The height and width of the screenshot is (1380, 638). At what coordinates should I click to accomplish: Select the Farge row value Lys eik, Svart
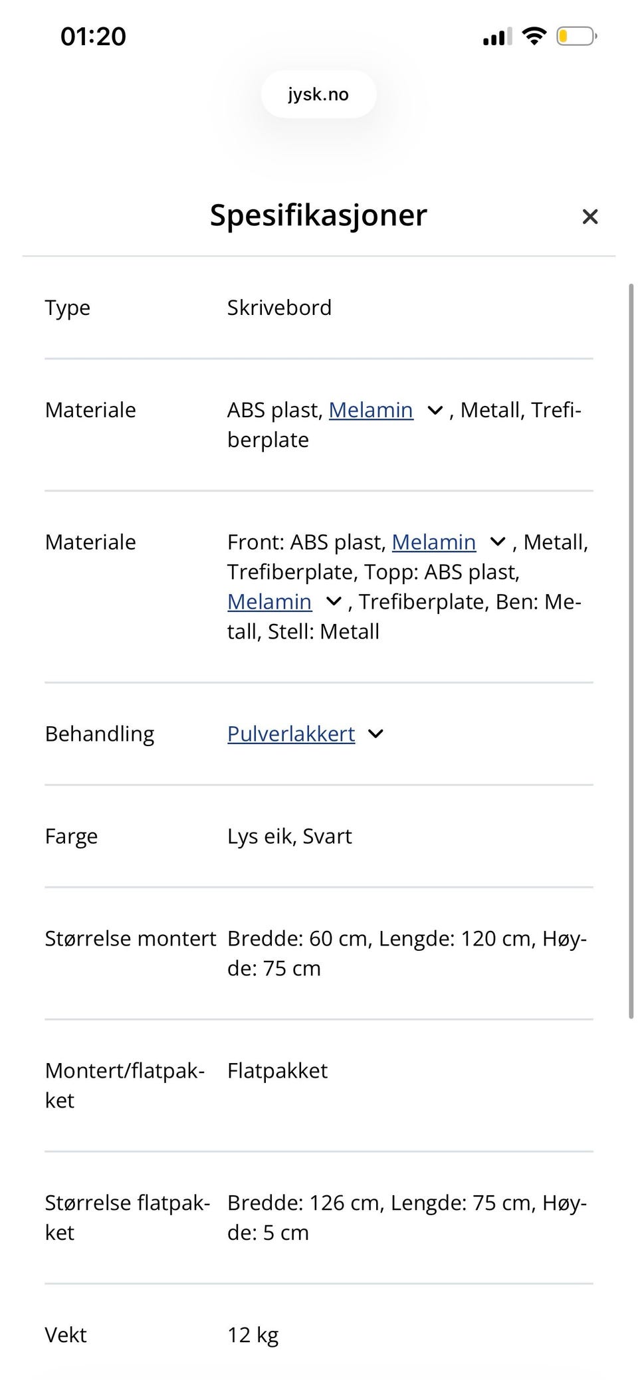tap(289, 836)
